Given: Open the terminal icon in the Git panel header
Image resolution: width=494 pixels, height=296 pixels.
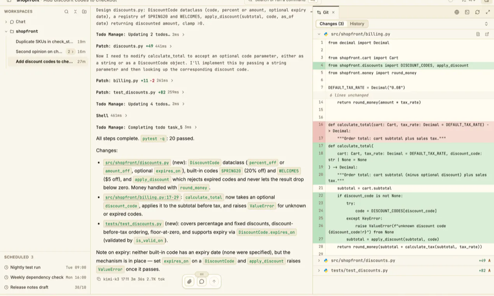Looking at the screenshot, I should tap(467, 12).
